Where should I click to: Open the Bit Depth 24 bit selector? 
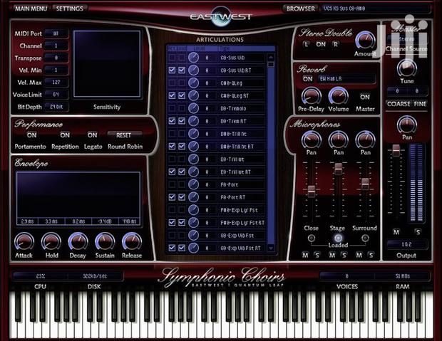point(56,107)
